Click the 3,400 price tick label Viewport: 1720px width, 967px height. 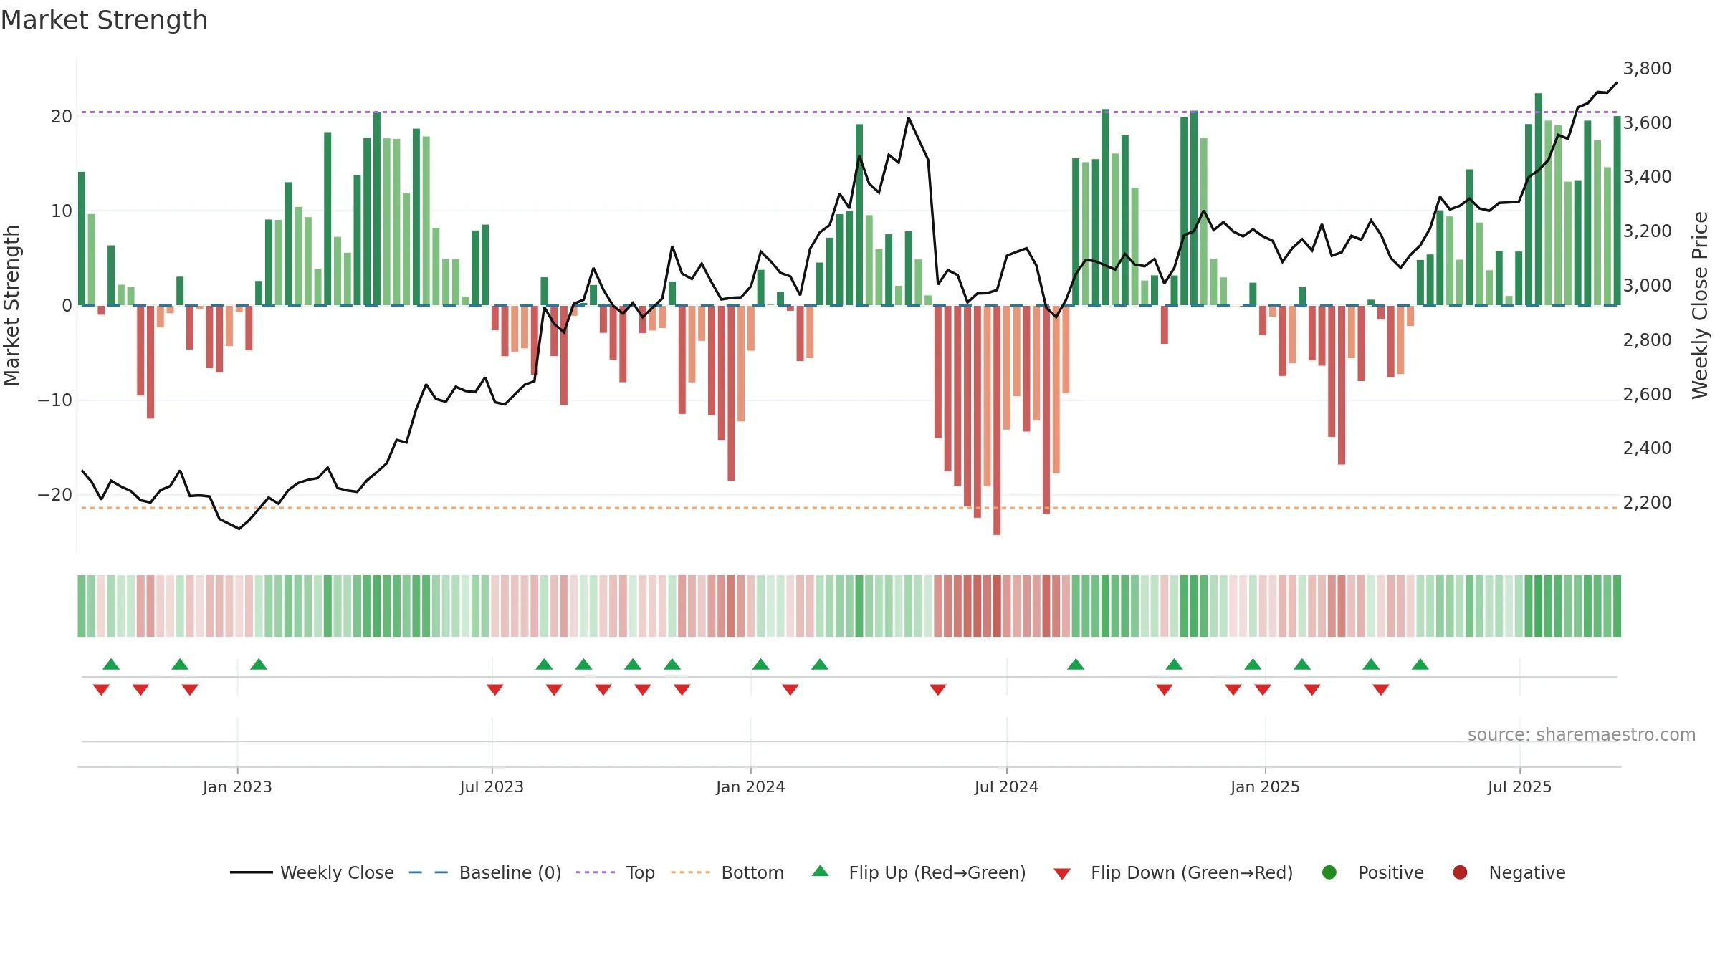[1647, 176]
